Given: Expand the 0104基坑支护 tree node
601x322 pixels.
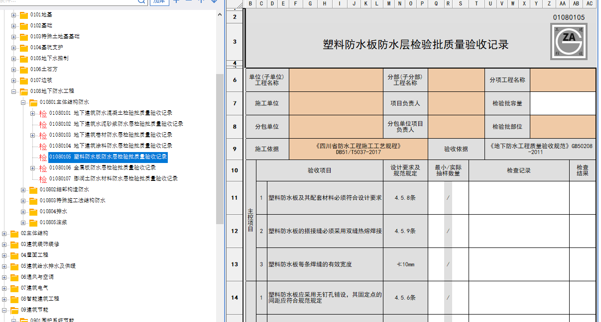Looking at the screenshot, I should (x=14, y=48).
